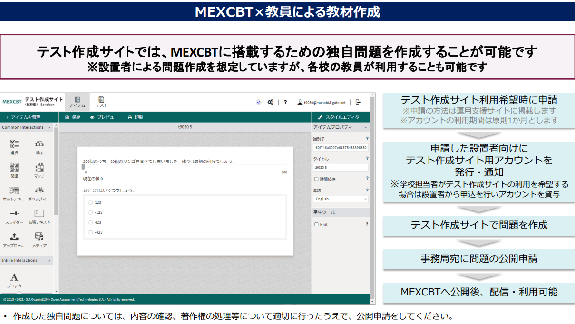The height and width of the screenshot is (324, 575).
Task: Check the answer option -423
Action: [x=91, y=232]
